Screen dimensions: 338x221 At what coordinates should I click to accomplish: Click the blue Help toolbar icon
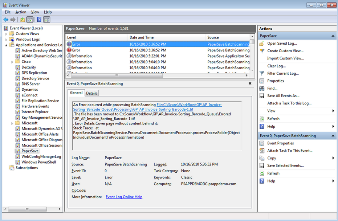tap(39, 20)
